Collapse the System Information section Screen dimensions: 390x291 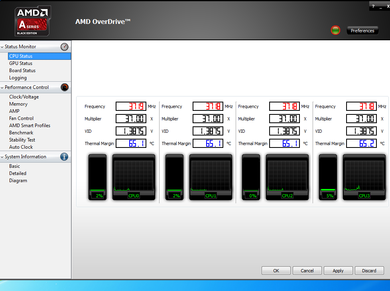click(x=2, y=157)
